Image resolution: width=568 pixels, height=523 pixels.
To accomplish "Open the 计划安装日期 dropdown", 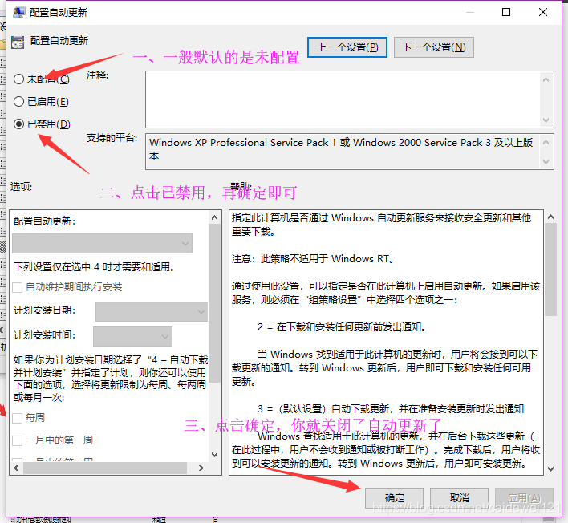I will click(152, 311).
